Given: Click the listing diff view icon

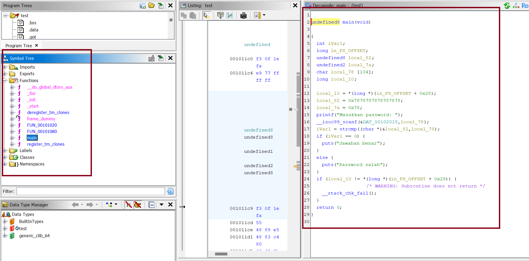Looking at the screenshot, I should pyautogui.click(x=230, y=16).
